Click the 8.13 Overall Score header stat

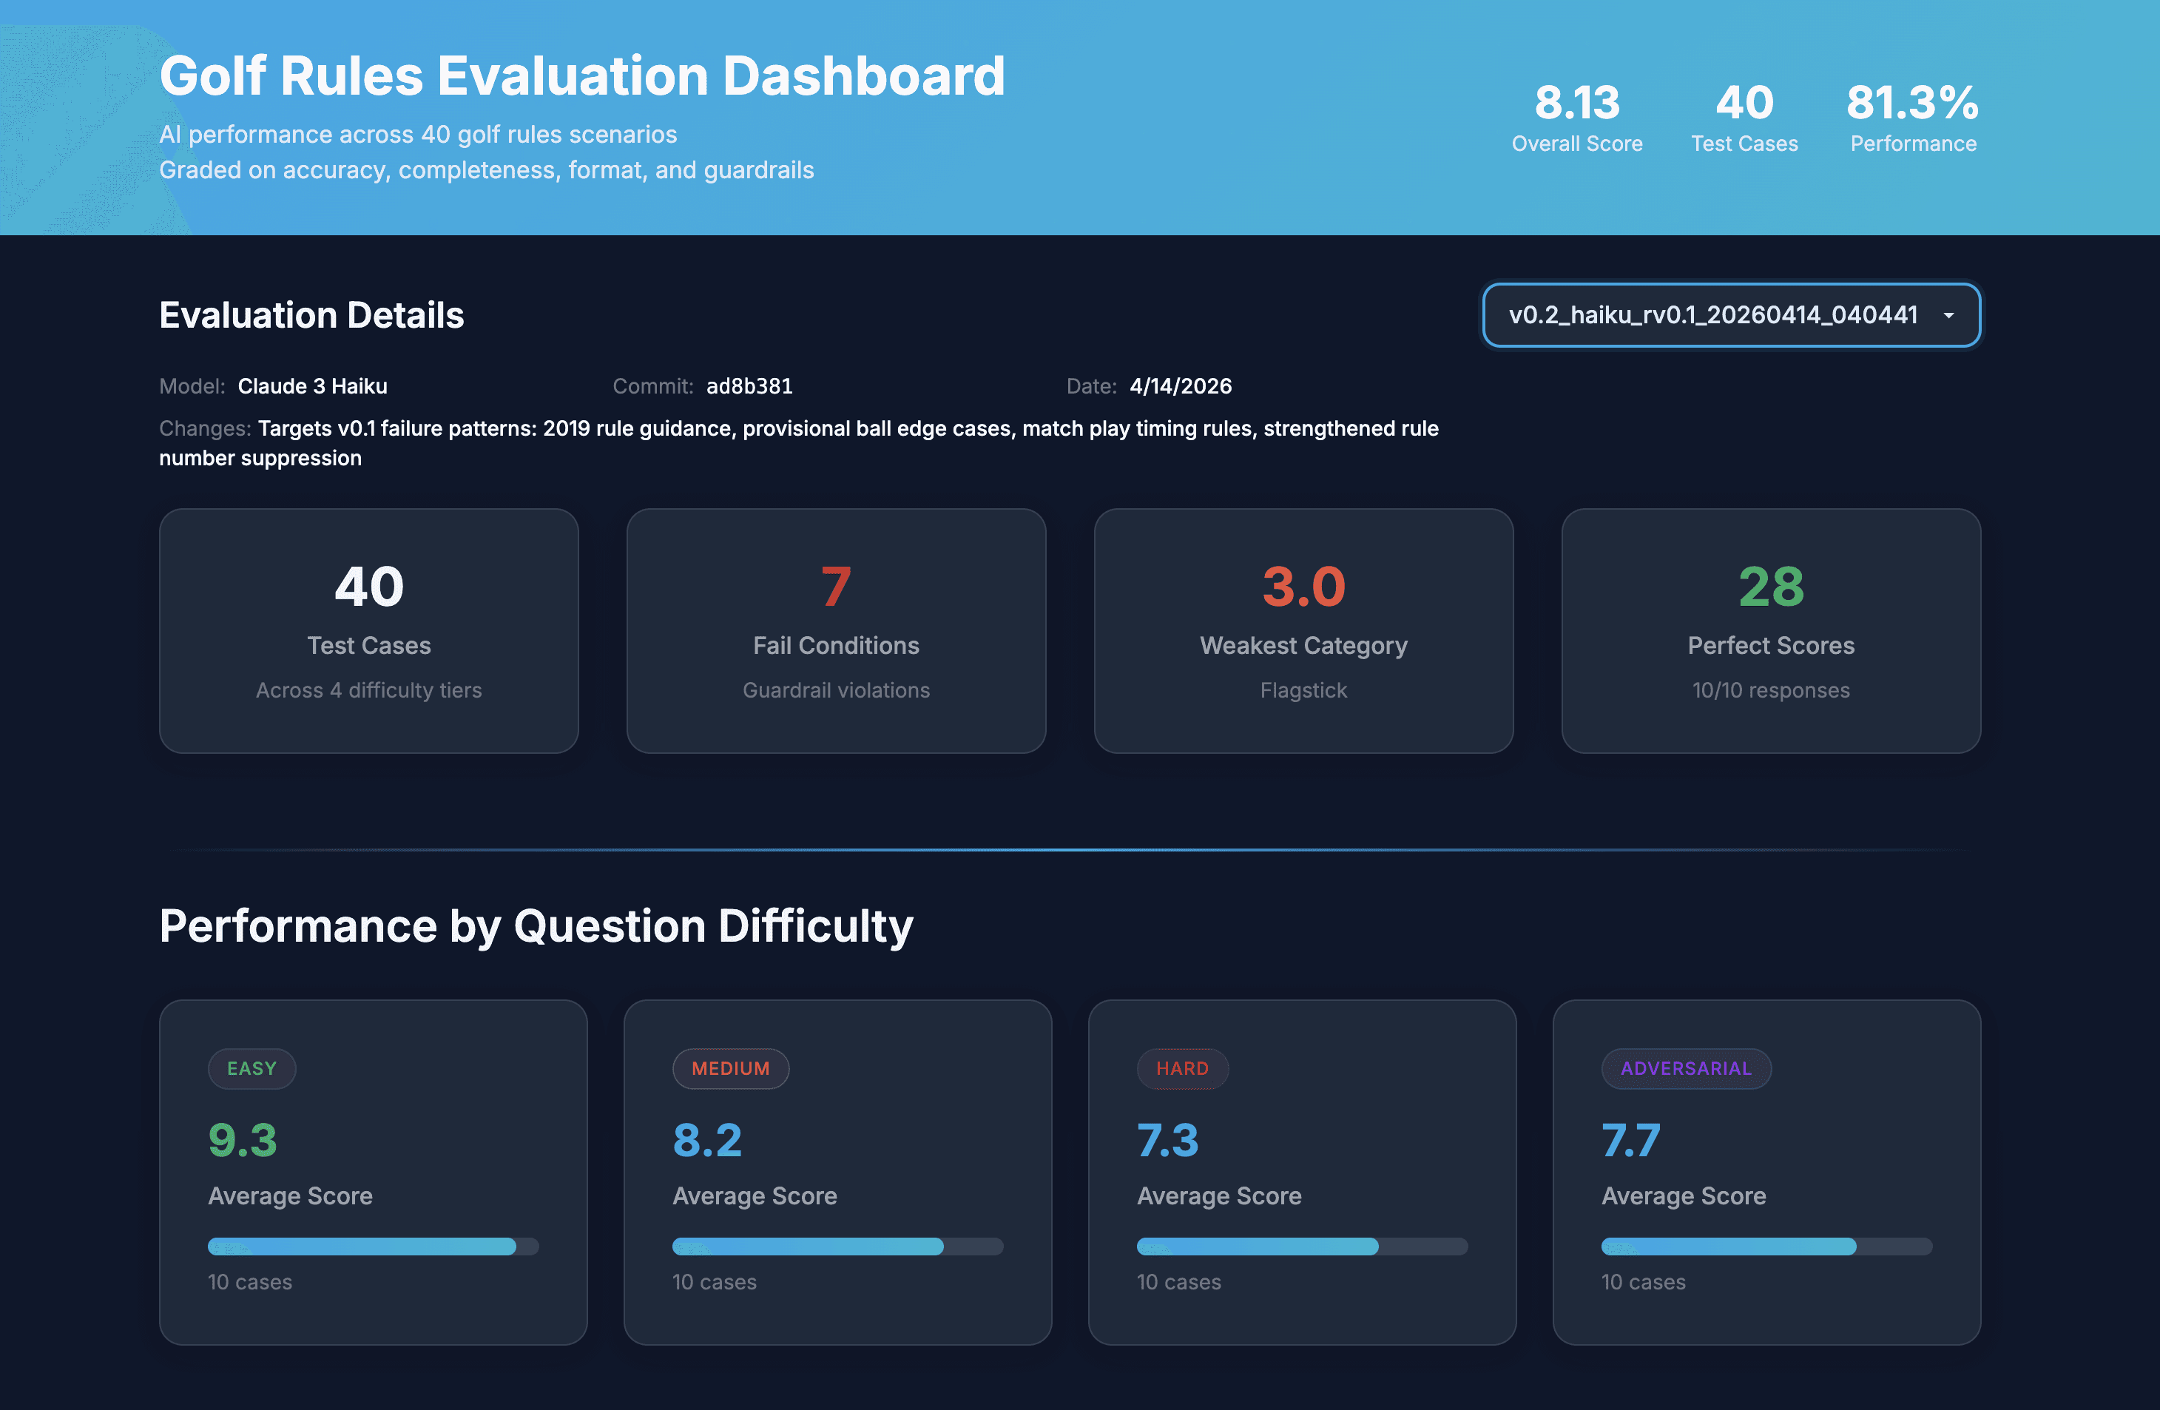tap(1576, 116)
